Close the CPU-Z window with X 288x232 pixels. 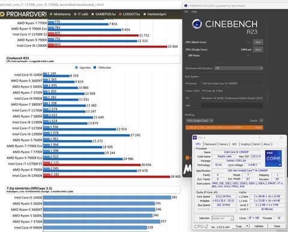pyautogui.click(x=281, y=138)
